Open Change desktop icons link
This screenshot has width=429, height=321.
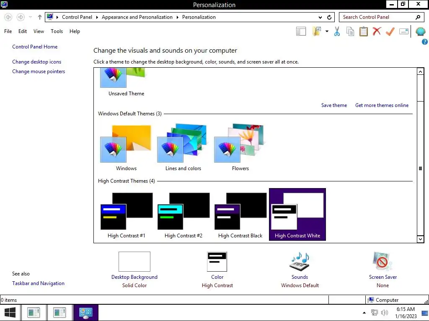click(x=37, y=62)
